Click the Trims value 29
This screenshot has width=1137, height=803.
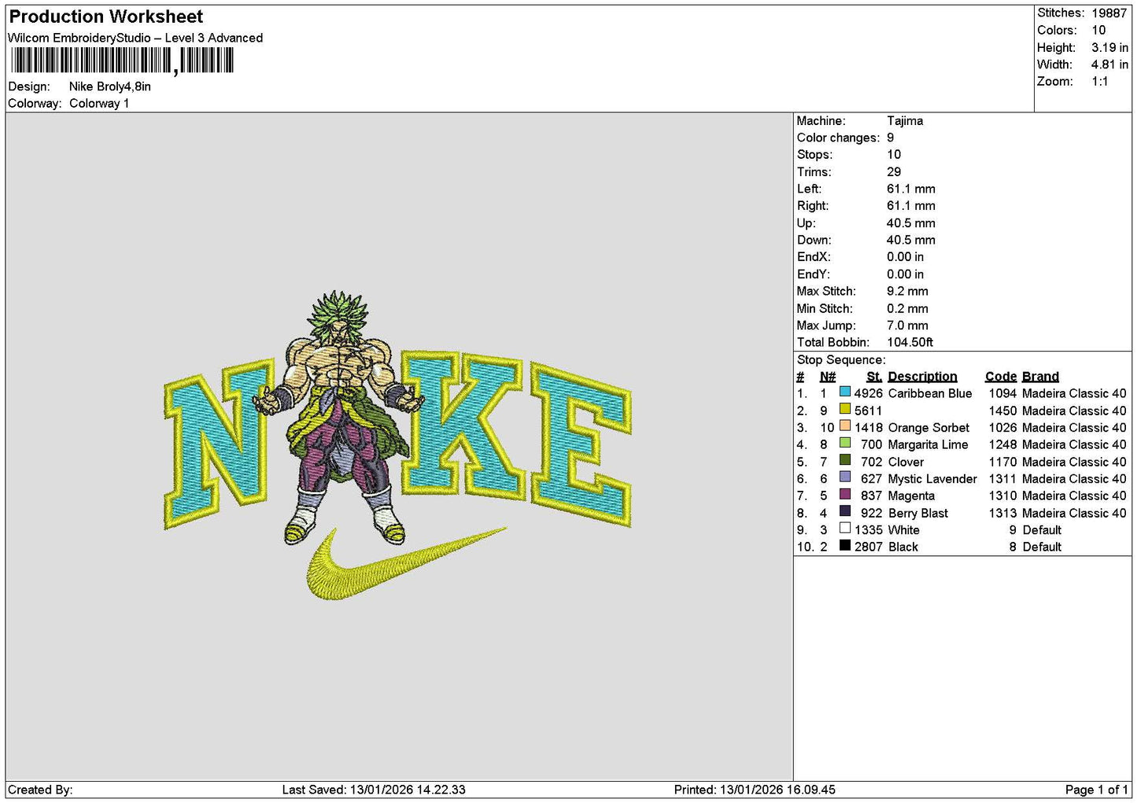coord(894,172)
